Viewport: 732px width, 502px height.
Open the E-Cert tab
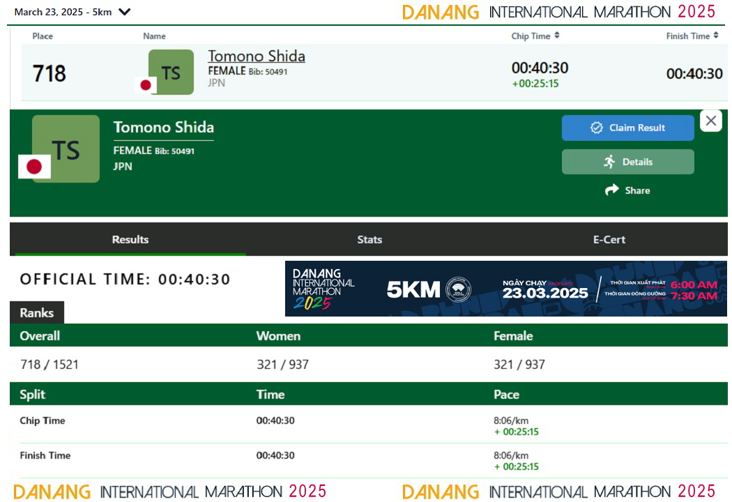coord(609,240)
